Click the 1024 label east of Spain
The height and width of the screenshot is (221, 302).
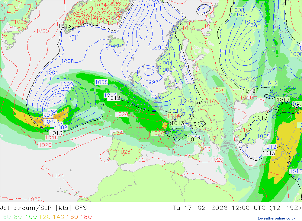142,159
